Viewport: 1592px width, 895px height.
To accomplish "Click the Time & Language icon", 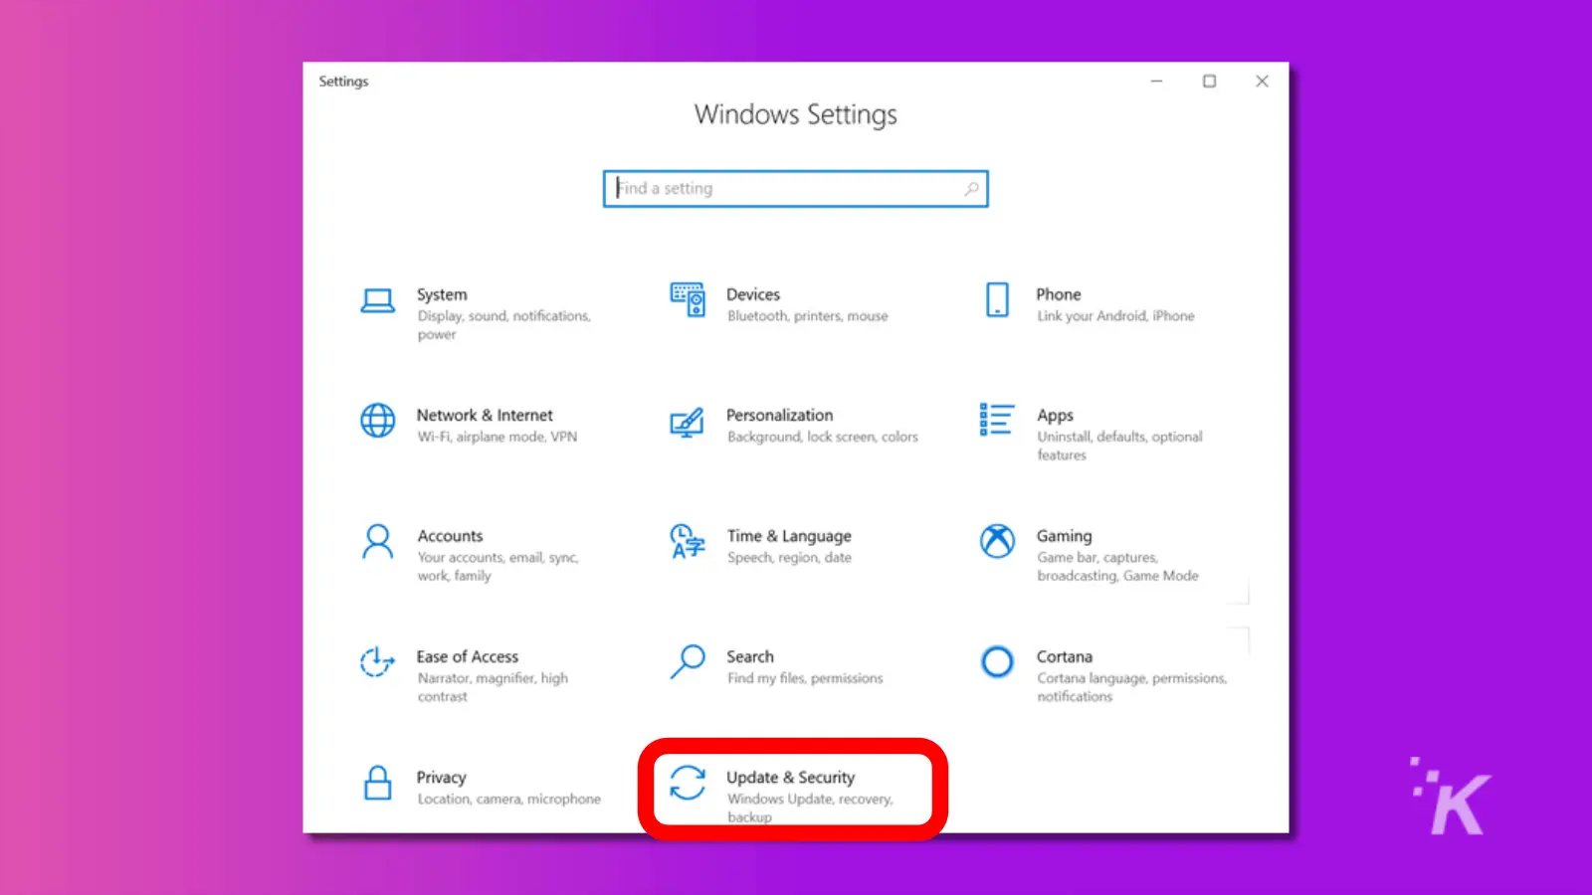I will [x=688, y=542].
